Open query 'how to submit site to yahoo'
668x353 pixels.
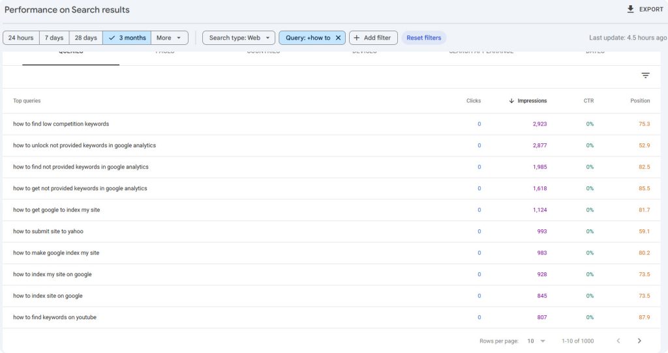[x=48, y=231]
